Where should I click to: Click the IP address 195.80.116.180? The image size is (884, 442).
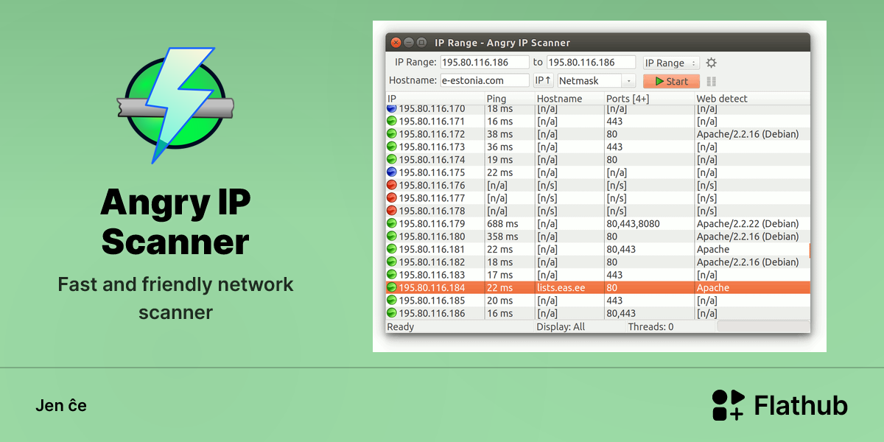432,236
